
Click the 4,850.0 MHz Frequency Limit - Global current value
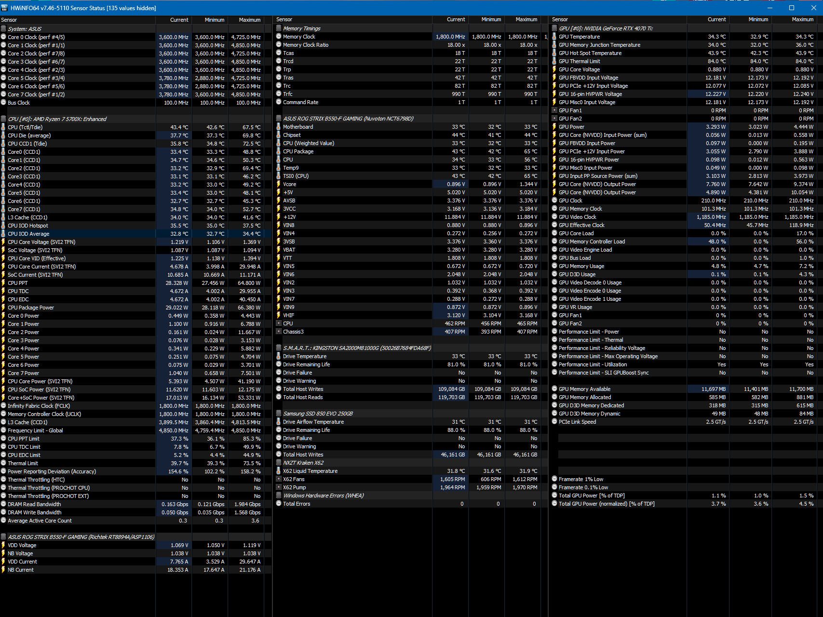(174, 430)
